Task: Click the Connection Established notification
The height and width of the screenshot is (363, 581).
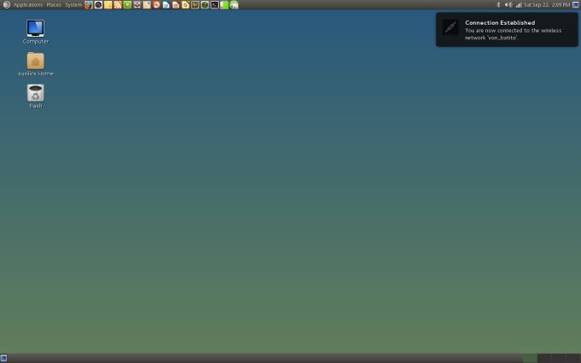Action: tap(507, 30)
